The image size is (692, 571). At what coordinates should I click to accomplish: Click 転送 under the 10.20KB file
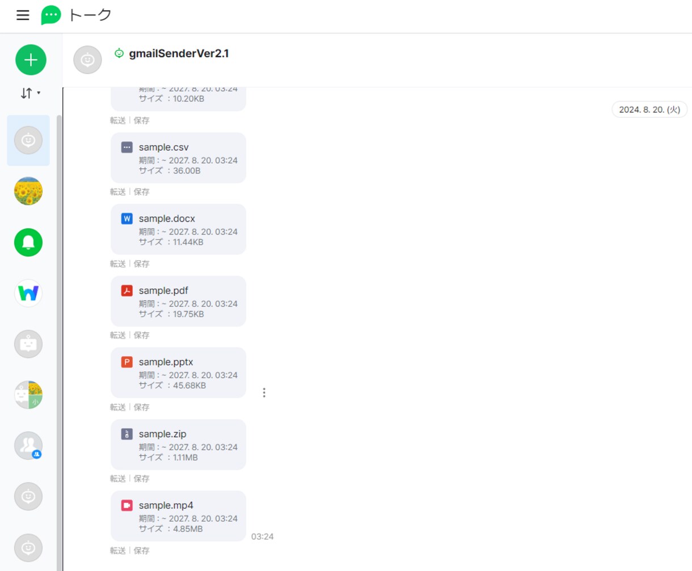[118, 120]
